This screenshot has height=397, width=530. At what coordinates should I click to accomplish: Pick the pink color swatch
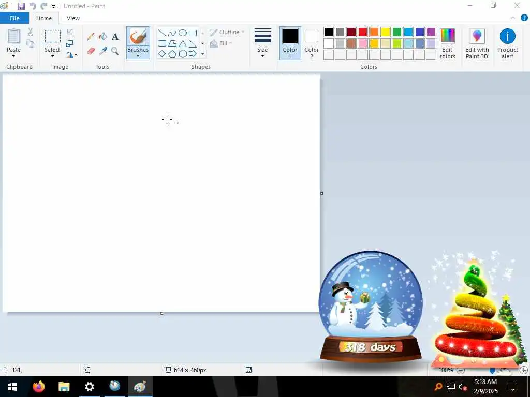[363, 43]
